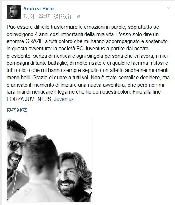Click the 'FORZA JUVENTUS.' closing text
This screenshot has width=175, height=205.
coord(30,99)
